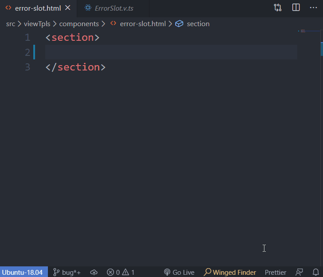Click the git branch icon
This screenshot has height=277, width=323.
point(56,272)
